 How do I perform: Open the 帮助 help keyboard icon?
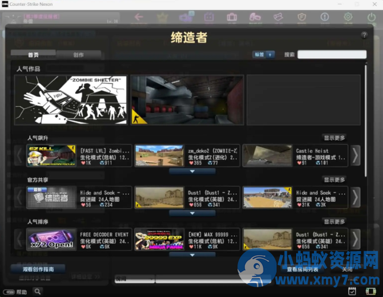point(9,292)
